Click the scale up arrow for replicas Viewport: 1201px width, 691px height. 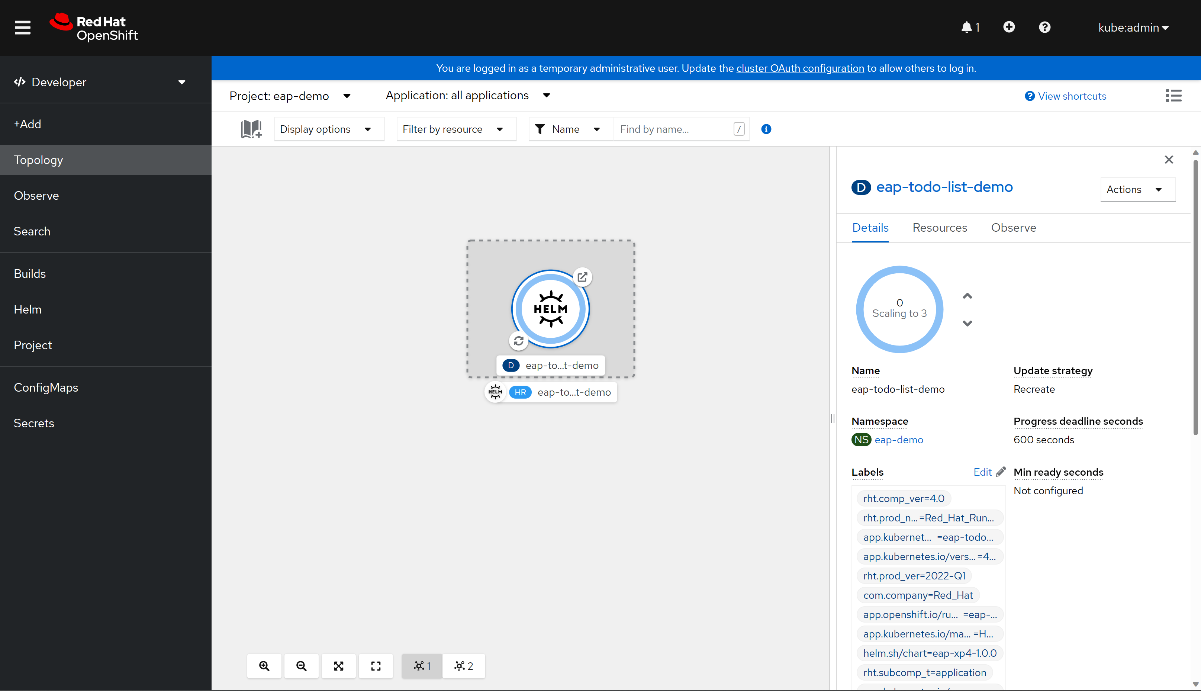[x=967, y=295]
